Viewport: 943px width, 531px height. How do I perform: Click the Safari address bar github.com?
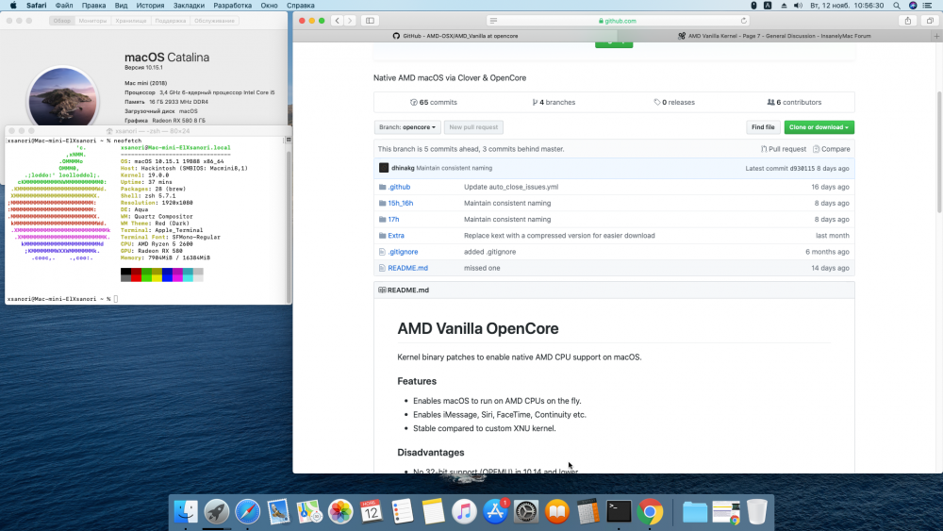point(617,21)
